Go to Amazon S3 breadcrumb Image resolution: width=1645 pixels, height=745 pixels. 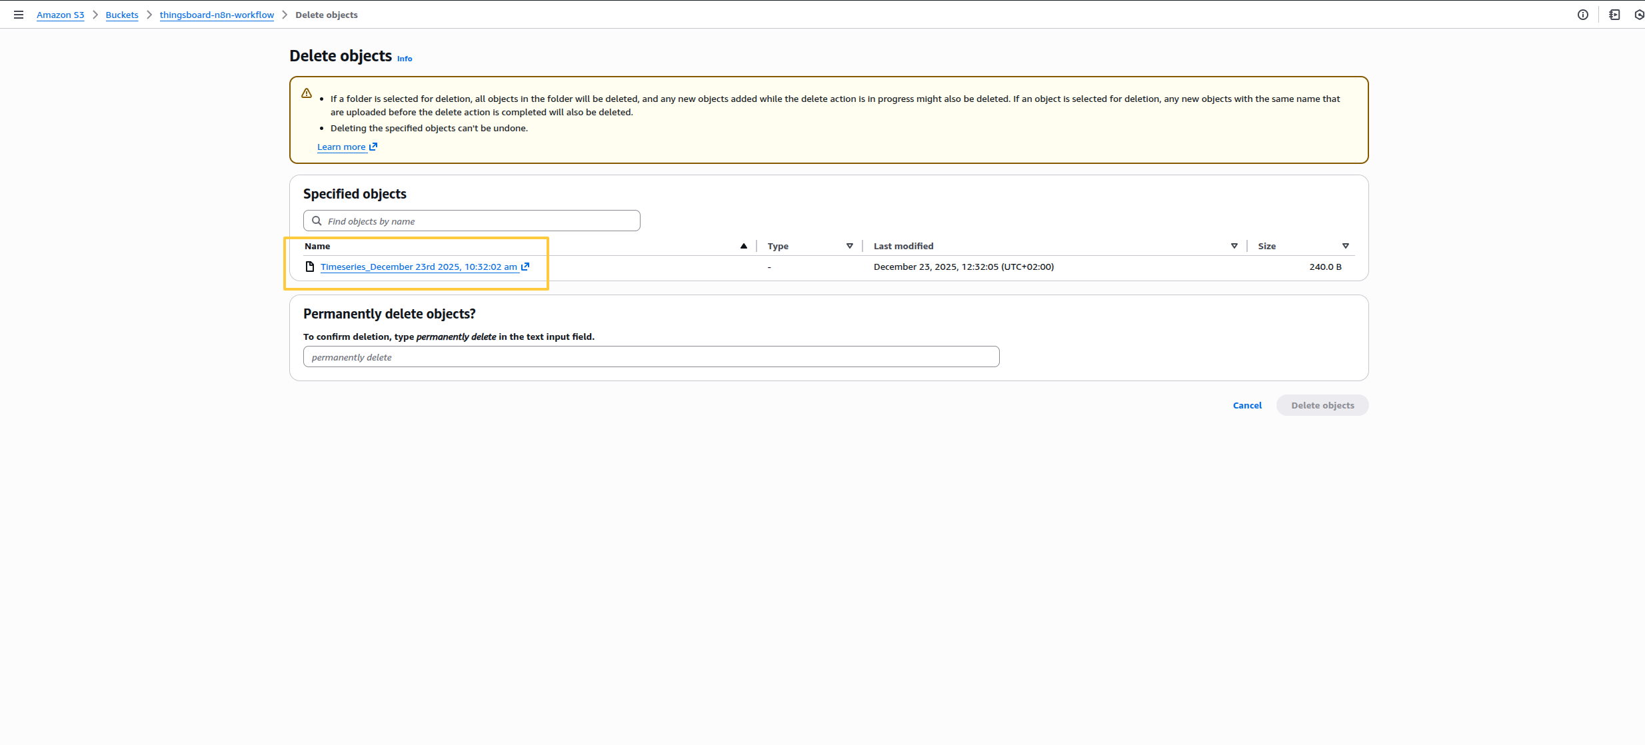pos(60,15)
